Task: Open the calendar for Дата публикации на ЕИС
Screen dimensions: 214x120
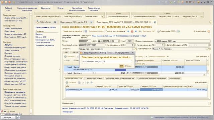Action: pos(209,45)
